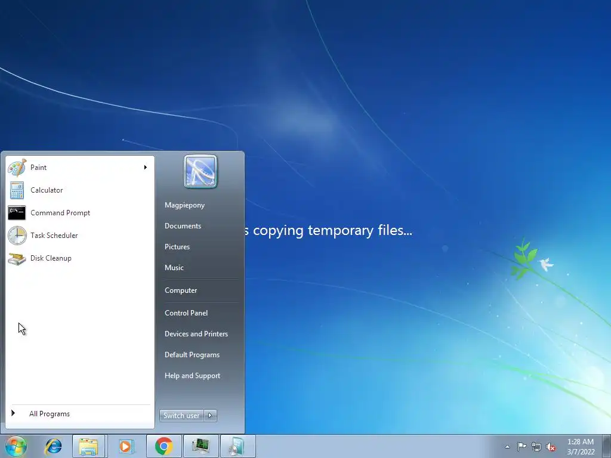Click the user account picture
Viewport: 611px width, 458px height.
pyautogui.click(x=200, y=171)
